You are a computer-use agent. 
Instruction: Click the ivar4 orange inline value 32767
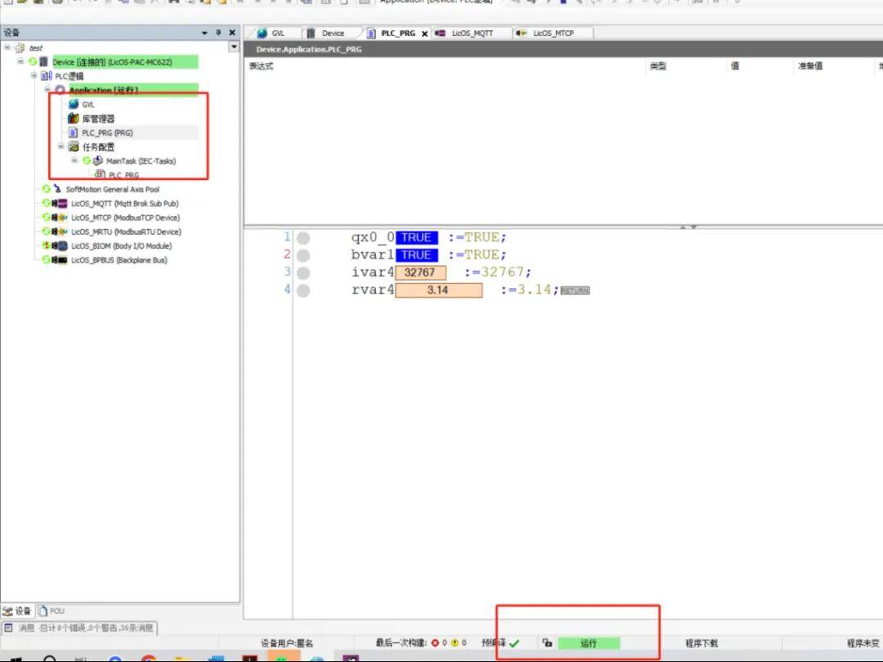point(420,272)
